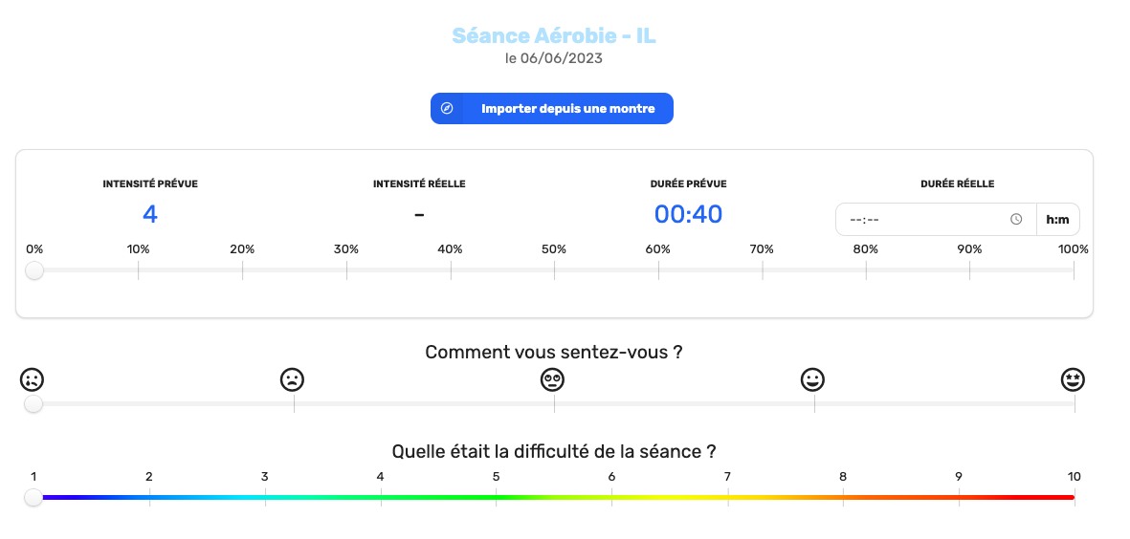
Task: Click the Séance Aérobie - IL title
Action: [x=553, y=35]
